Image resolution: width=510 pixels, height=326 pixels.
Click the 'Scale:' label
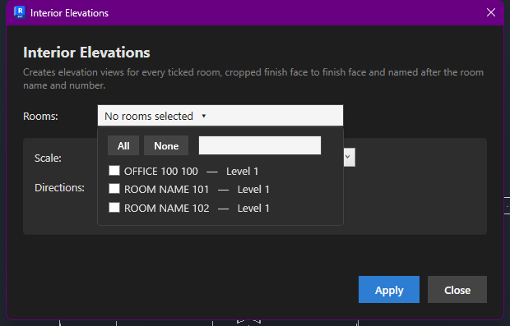(x=48, y=158)
